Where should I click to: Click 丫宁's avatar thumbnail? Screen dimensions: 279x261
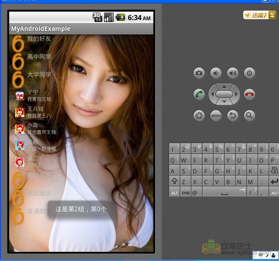(x=20, y=96)
